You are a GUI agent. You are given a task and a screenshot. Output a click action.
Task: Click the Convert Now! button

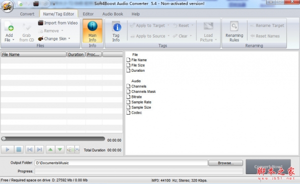coord(268,167)
